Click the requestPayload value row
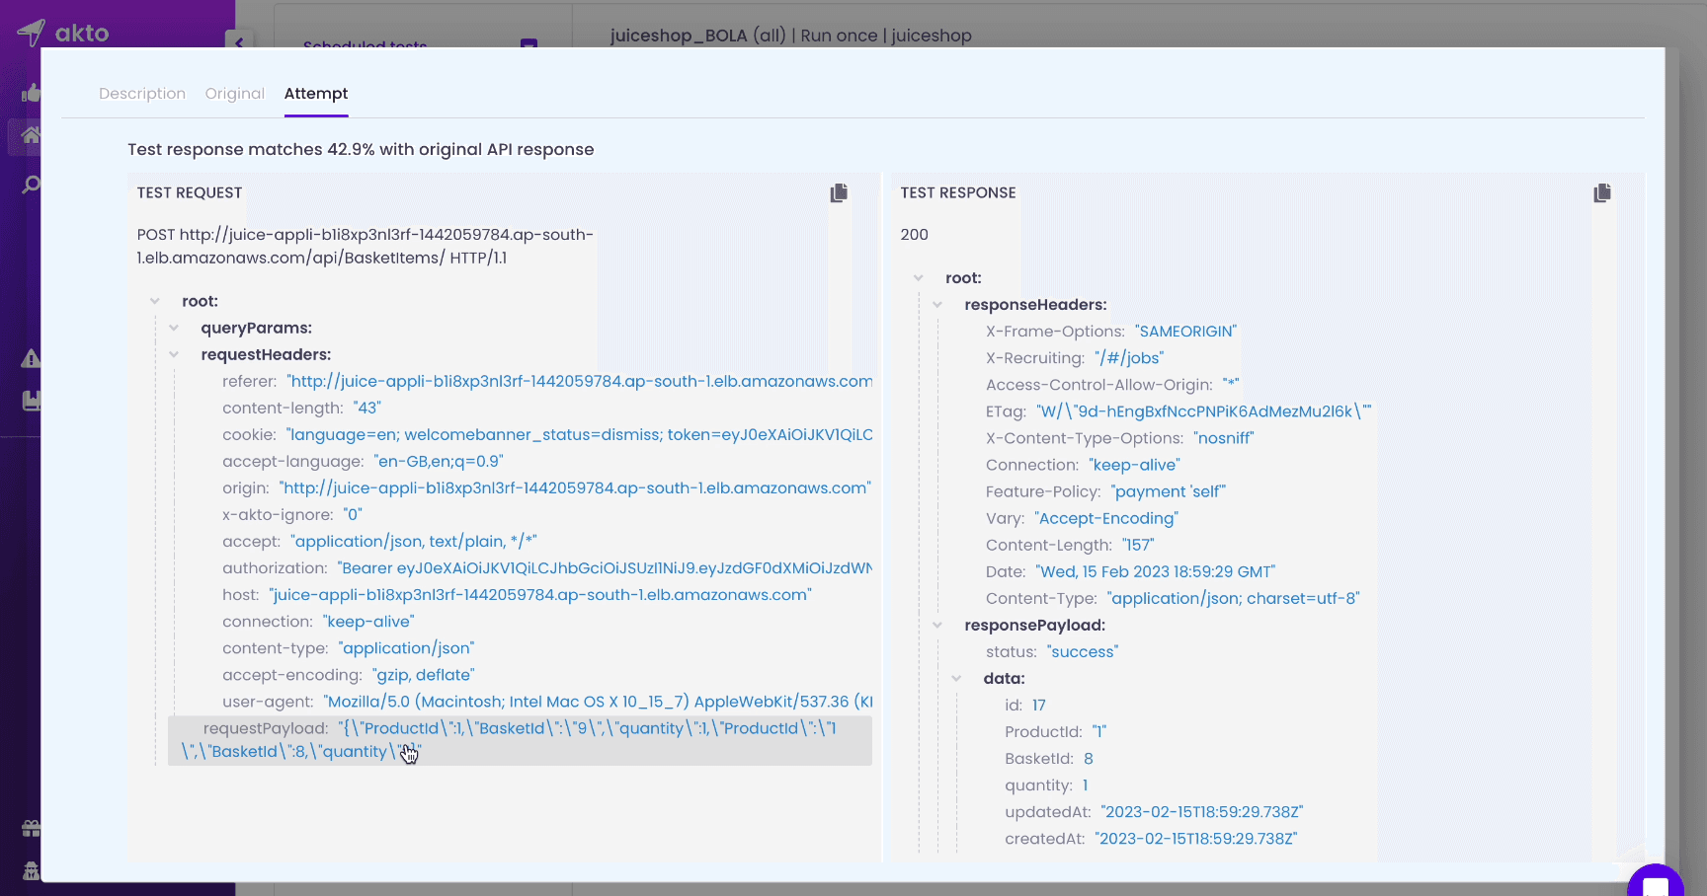The image size is (1707, 896). (520, 740)
